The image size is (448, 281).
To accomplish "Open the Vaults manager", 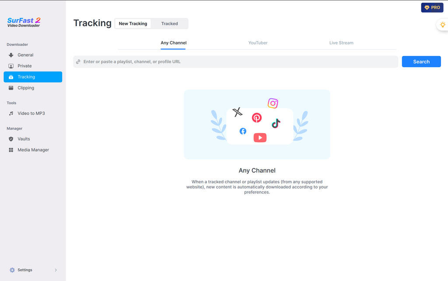I will tap(33, 139).
